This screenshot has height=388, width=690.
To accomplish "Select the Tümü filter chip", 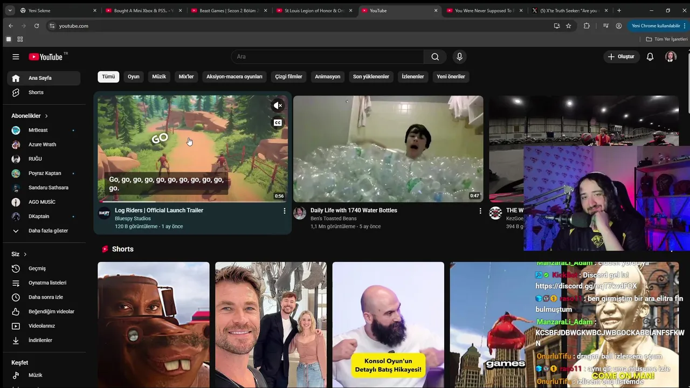I will tap(108, 77).
